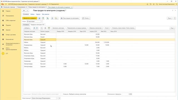Open favorites star icon in title bar
178x100 pixels.
pos(154,4)
